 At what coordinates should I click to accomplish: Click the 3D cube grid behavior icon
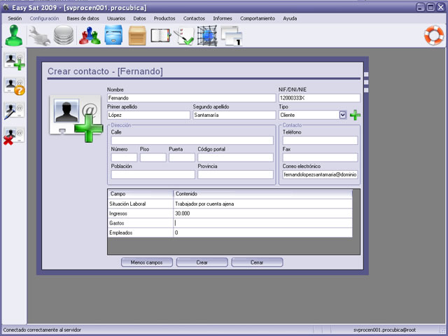click(x=207, y=36)
